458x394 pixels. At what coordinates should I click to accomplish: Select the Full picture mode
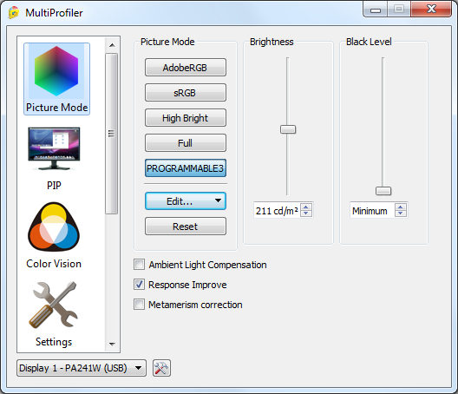tap(186, 143)
